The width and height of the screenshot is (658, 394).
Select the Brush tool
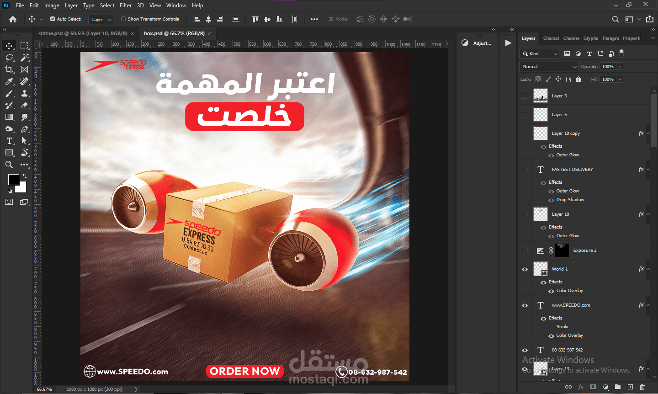9,93
